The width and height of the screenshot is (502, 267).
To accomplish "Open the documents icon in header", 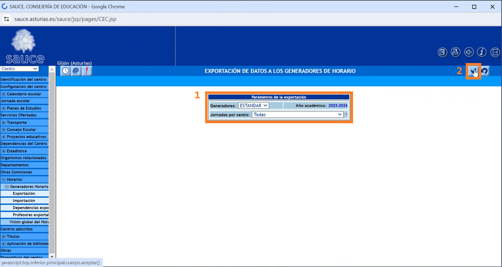I will pos(442,52).
